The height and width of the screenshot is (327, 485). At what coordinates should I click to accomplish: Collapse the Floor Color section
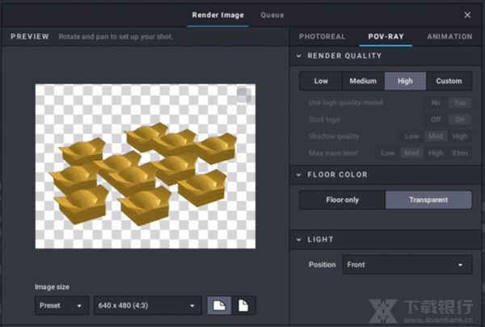(298, 174)
